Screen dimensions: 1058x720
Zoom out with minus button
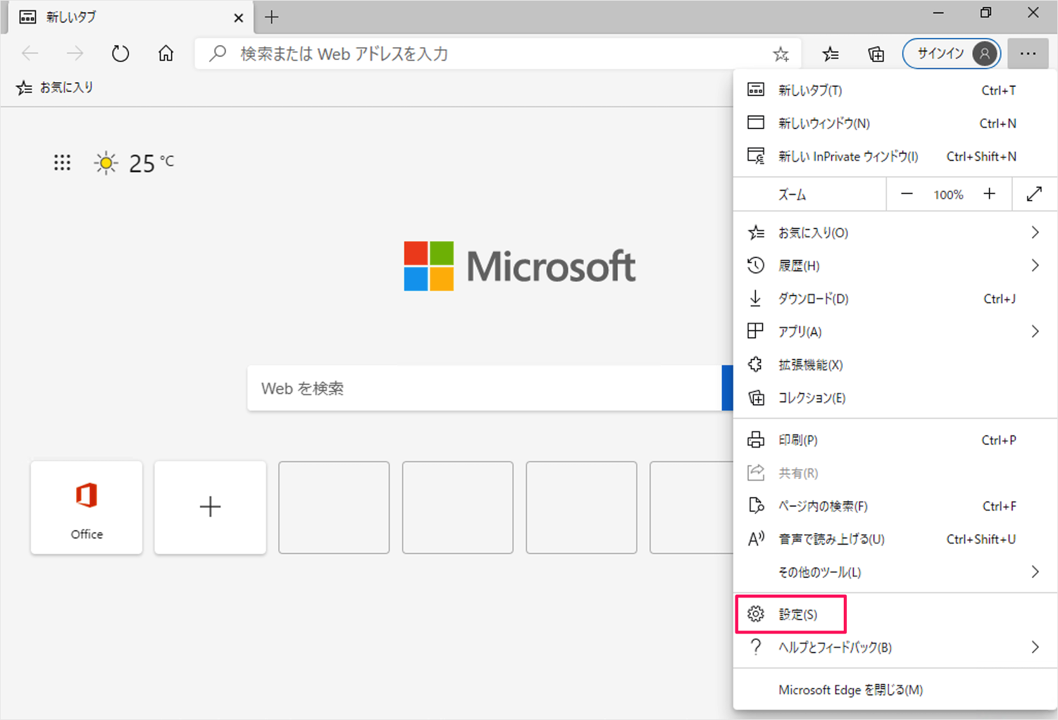(907, 194)
